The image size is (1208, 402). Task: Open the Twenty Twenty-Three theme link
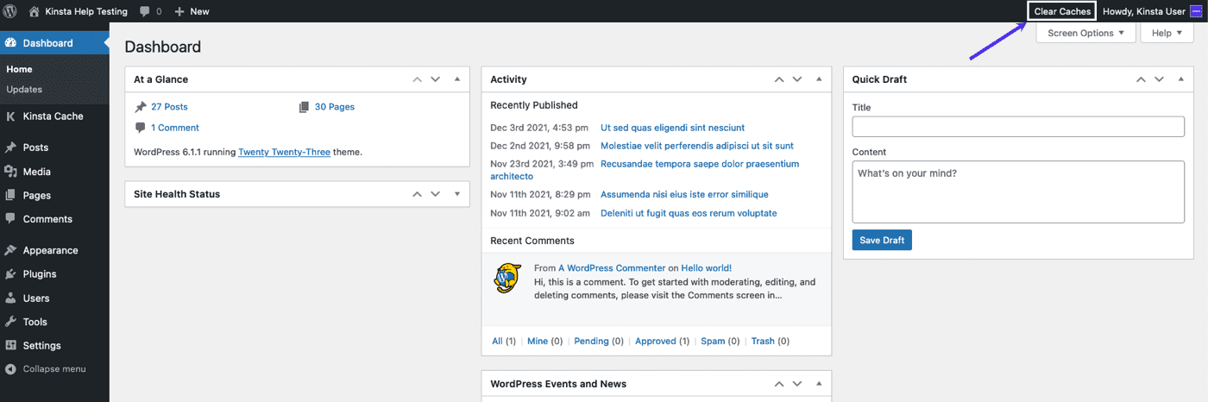[284, 152]
